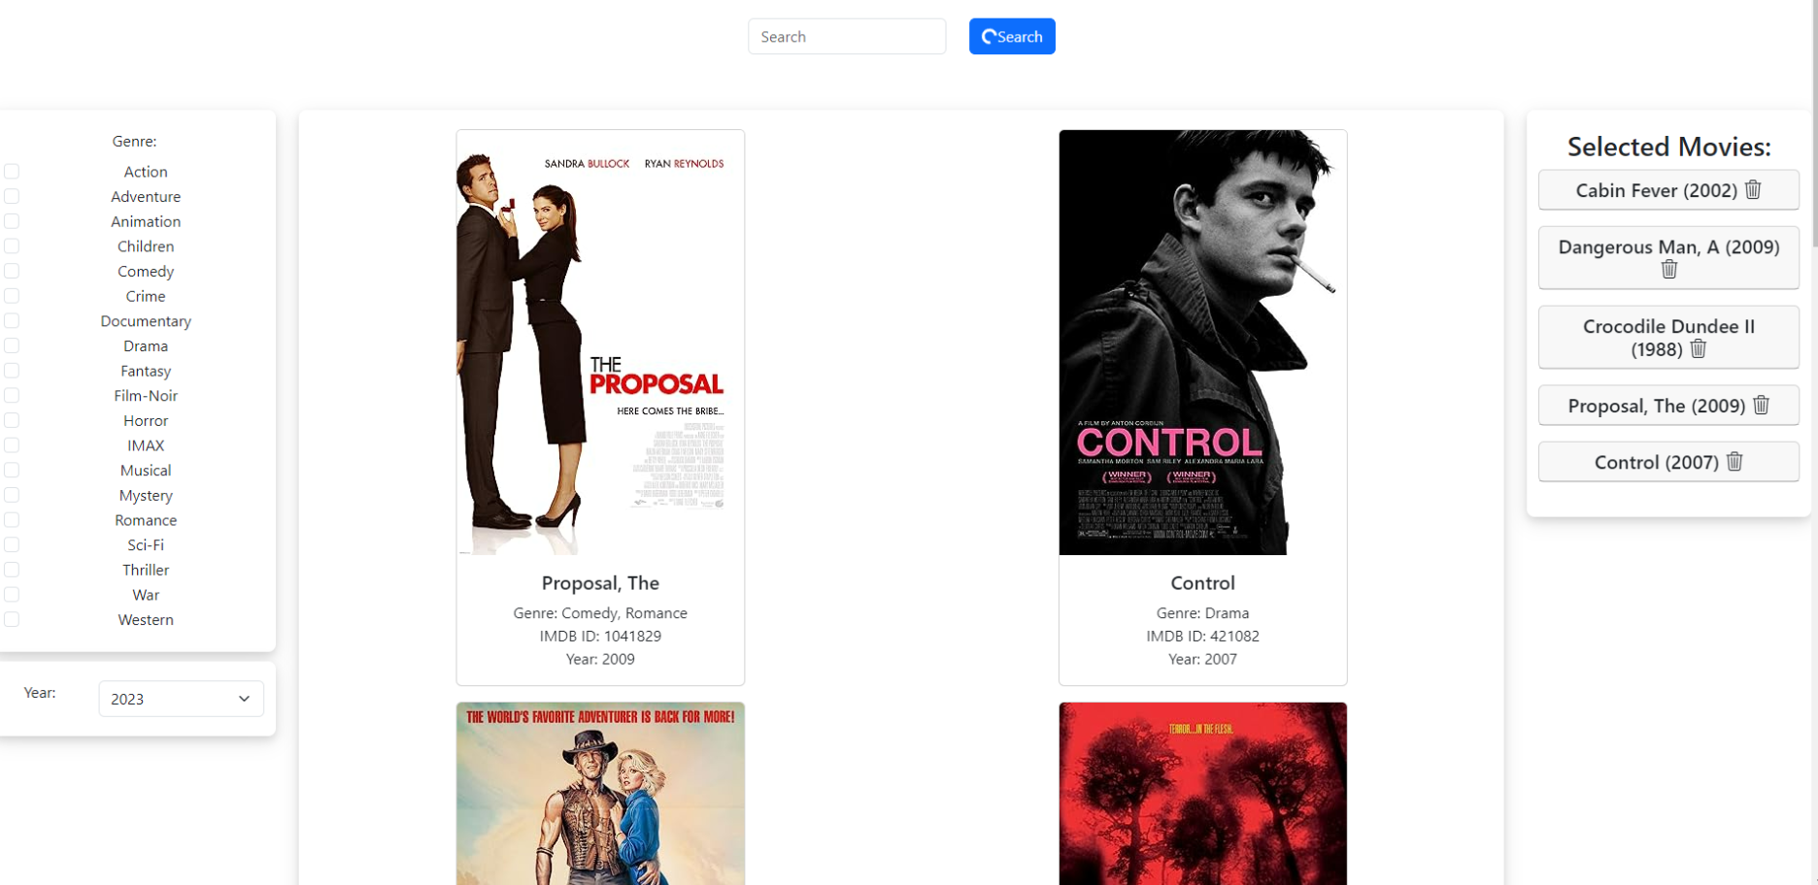Click the "Selected Movies:" heading
Screen dimensions: 1818x885
pos(1668,147)
